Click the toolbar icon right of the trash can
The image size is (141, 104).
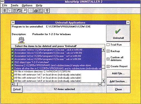pyautogui.click(x=9, y=11)
